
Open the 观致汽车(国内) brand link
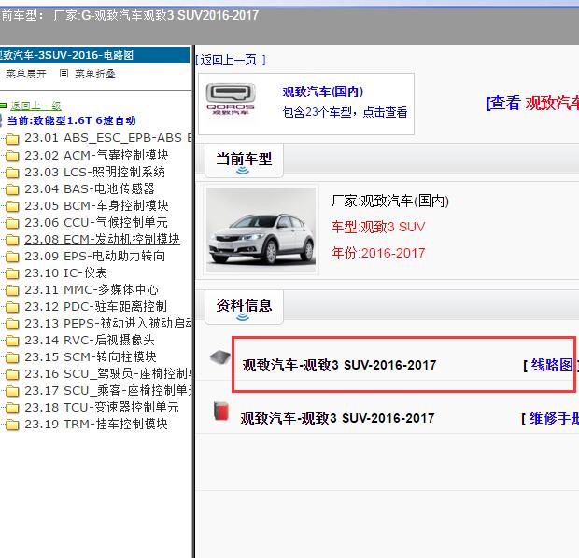pyautogui.click(x=323, y=91)
